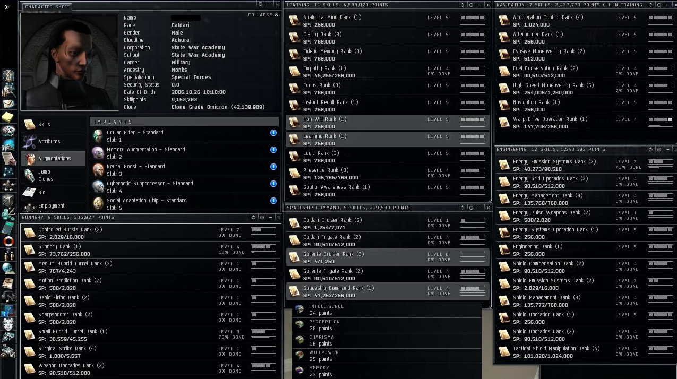Click starburst icon in Engineering window header
The image size is (677, 379).
coord(651,150)
